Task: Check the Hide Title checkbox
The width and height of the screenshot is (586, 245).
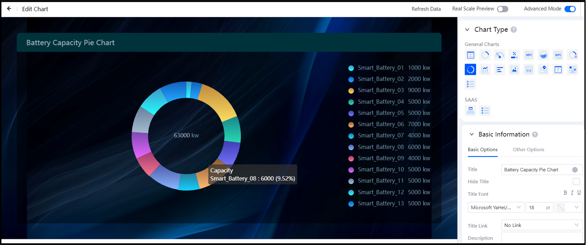Action: pos(576,182)
